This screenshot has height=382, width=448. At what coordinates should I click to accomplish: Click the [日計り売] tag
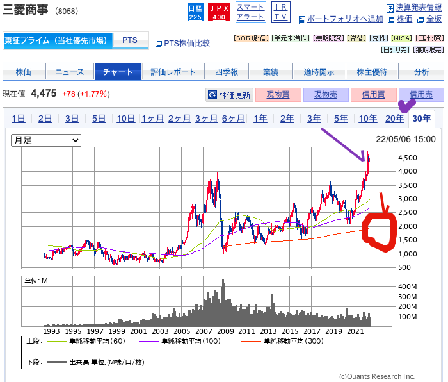coord(396,50)
